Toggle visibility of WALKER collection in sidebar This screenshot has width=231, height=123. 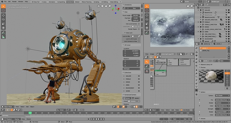[x=139, y=76]
